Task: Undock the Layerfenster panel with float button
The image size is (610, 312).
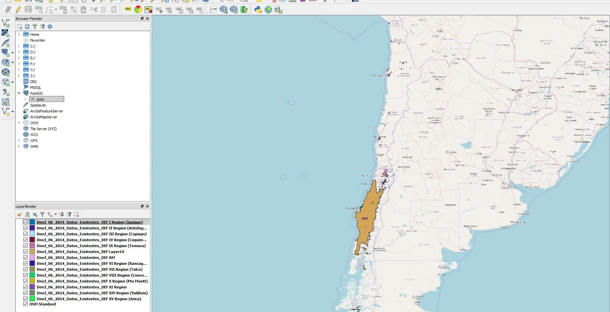Action: (x=142, y=206)
